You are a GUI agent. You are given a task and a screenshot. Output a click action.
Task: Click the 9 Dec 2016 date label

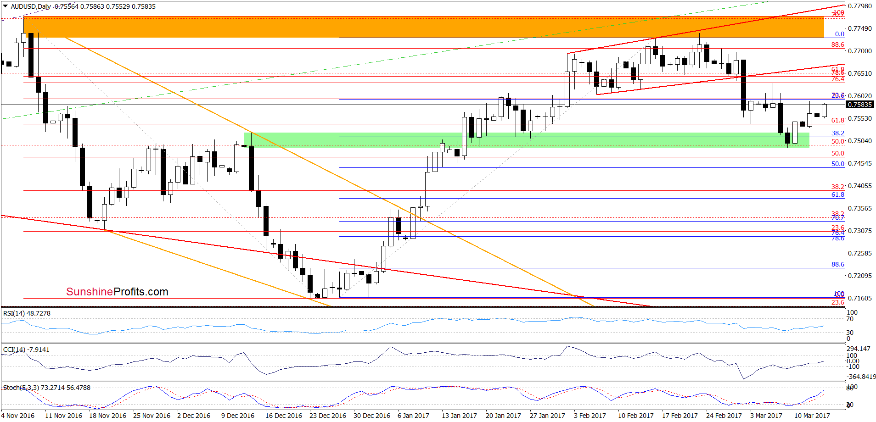click(238, 416)
